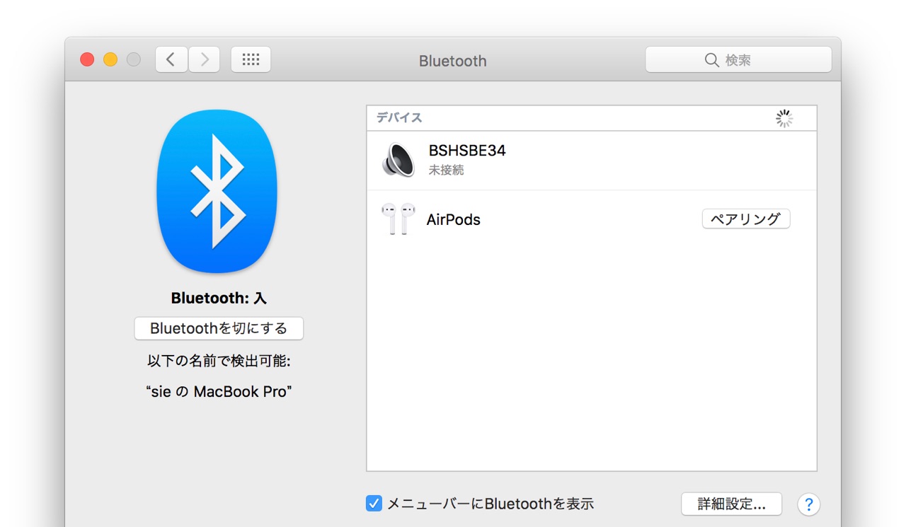Turn off Bluetooth with Bluetoothを切にする
906x527 pixels.
pos(219,328)
